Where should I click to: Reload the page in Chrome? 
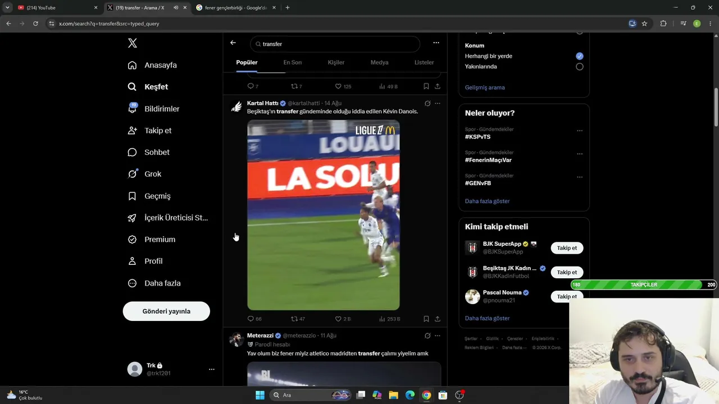point(35,24)
